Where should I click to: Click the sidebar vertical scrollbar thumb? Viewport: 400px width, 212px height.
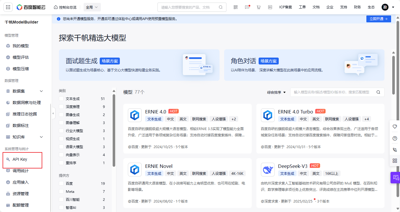pos(51,158)
